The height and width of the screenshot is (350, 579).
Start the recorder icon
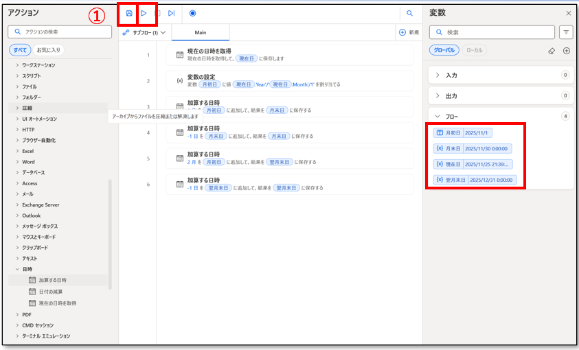(x=192, y=13)
